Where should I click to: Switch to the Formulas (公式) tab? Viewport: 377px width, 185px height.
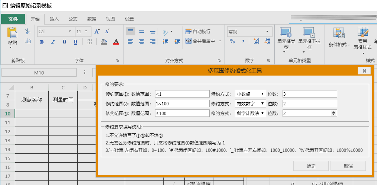73,19
